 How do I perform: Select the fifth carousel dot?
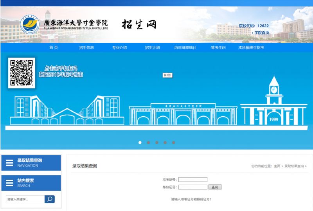point(173,142)
